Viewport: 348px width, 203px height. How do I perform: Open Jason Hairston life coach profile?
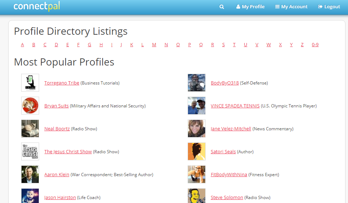pos(60,198)
